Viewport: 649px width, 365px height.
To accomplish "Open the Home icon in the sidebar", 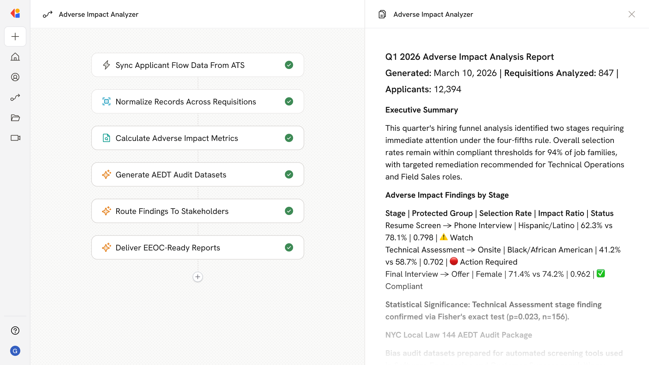I will click(15, 57).
